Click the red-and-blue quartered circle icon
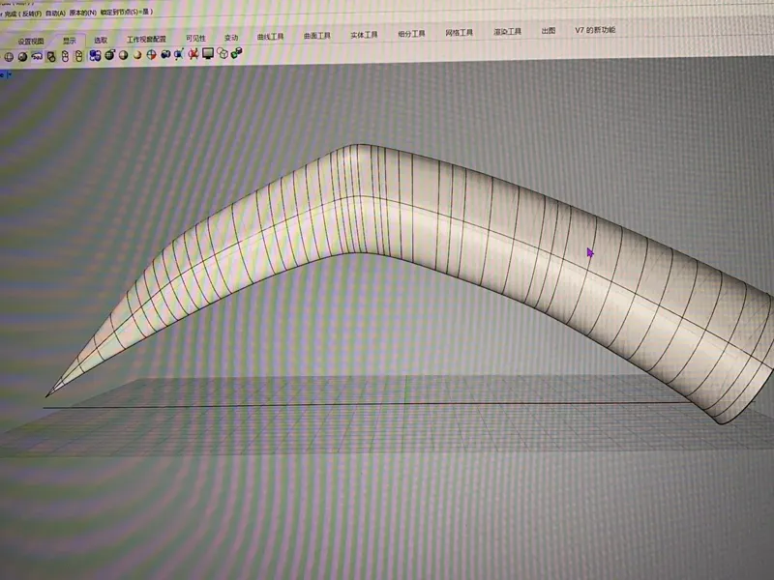The image size is (774, 580). coord(151,55)
